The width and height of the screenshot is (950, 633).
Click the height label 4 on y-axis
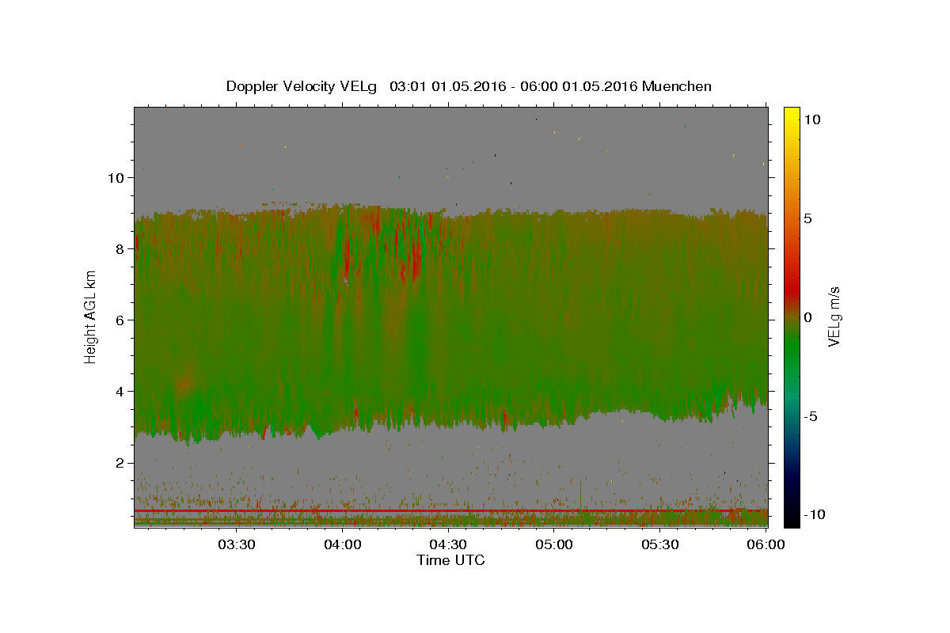(x=120, y=392)
